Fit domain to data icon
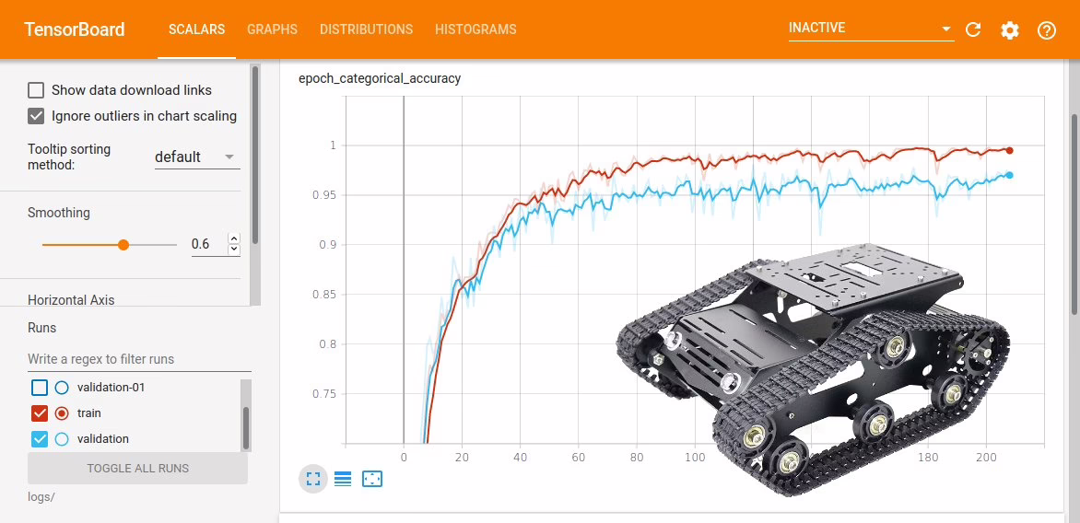The height and width of the screenshot is (523, 1080). (372, 479)
